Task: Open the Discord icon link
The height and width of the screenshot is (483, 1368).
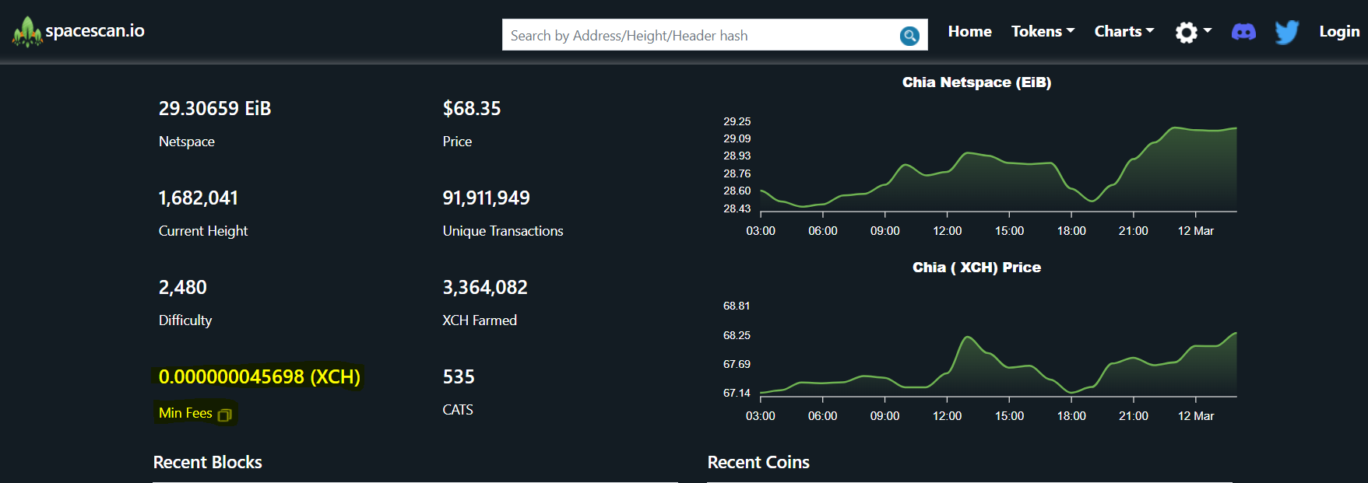Action: pyautogui.click(x=1243, y=32)
